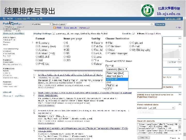Sort by Journal radio button
The width and height of the screenshot is (186, 140).
(92, 57)
